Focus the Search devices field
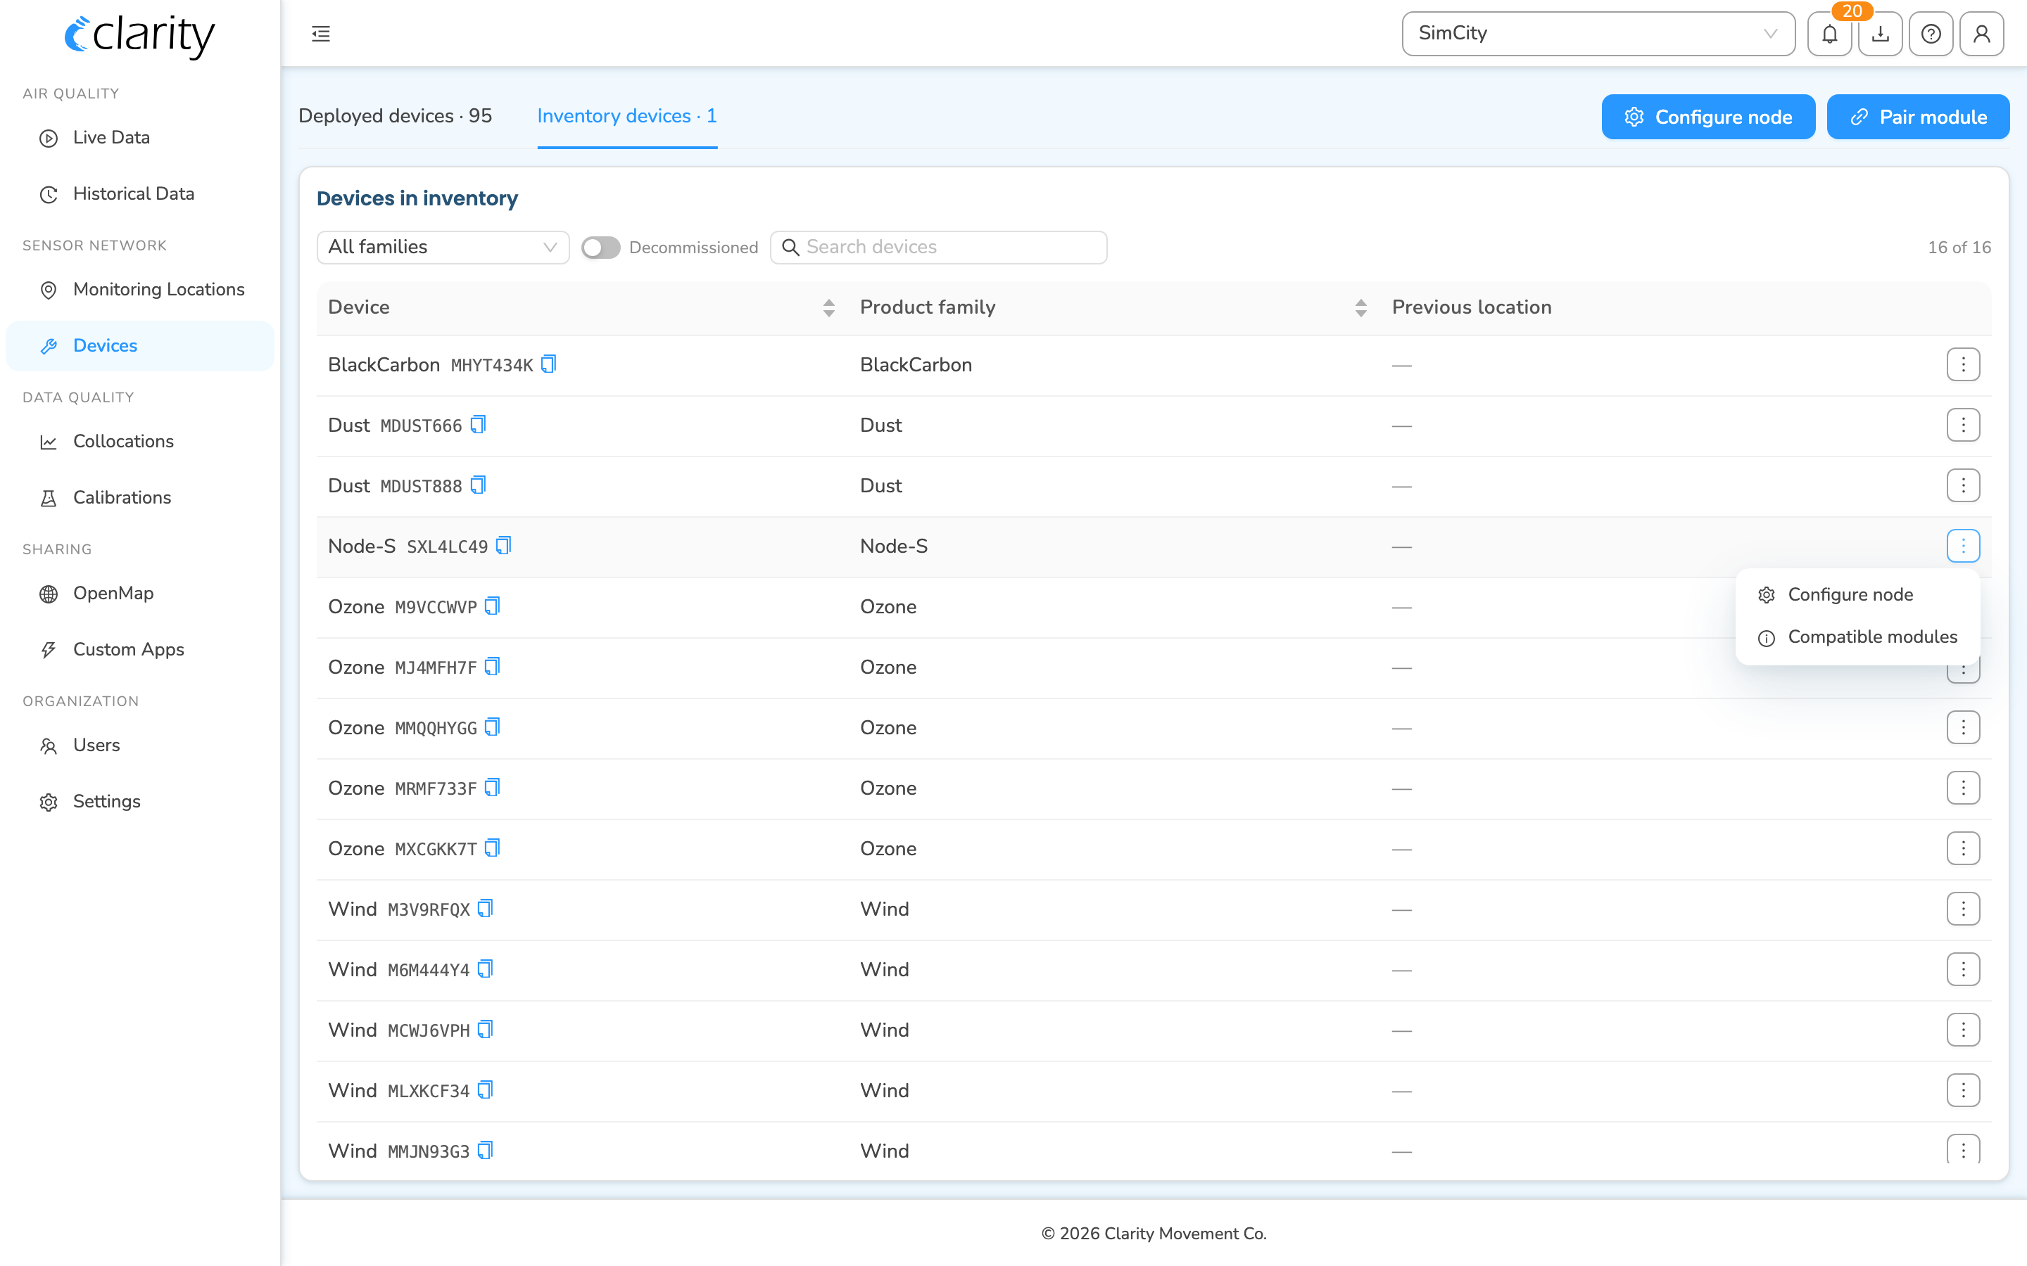This screenshot has width=2027, height=1266. pyautogui.click(x=938, y=247)
